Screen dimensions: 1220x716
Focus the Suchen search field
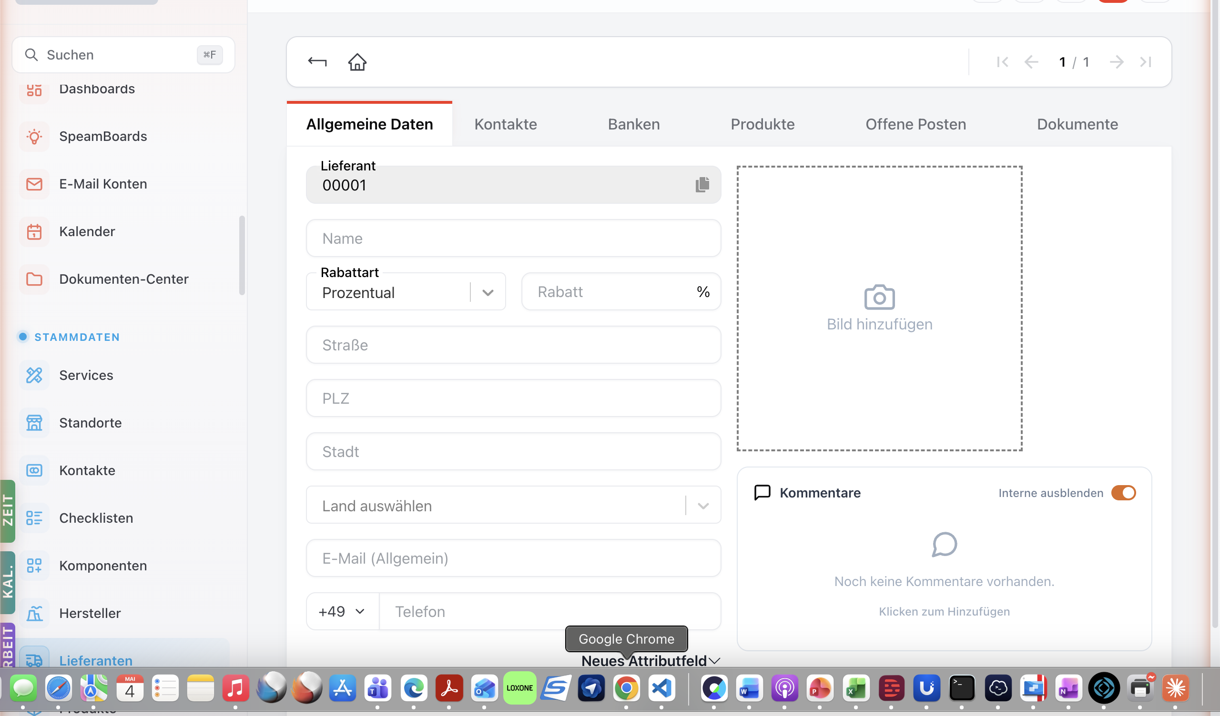pos(123,55)
